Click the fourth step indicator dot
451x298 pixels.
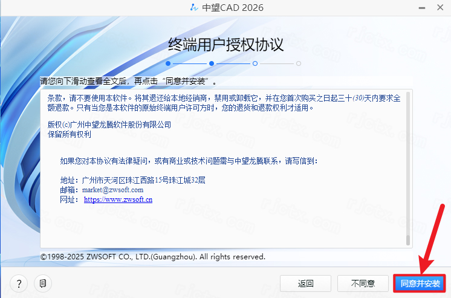(299, 63)
